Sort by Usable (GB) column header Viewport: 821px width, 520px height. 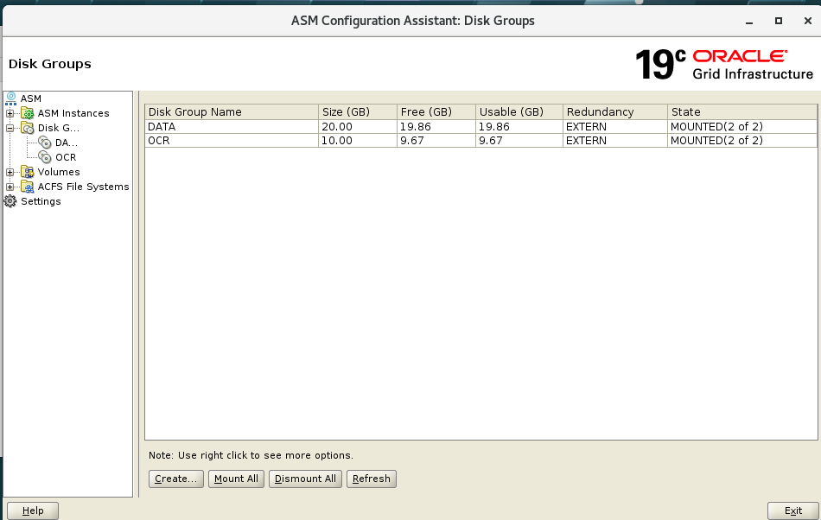(519, 112)
